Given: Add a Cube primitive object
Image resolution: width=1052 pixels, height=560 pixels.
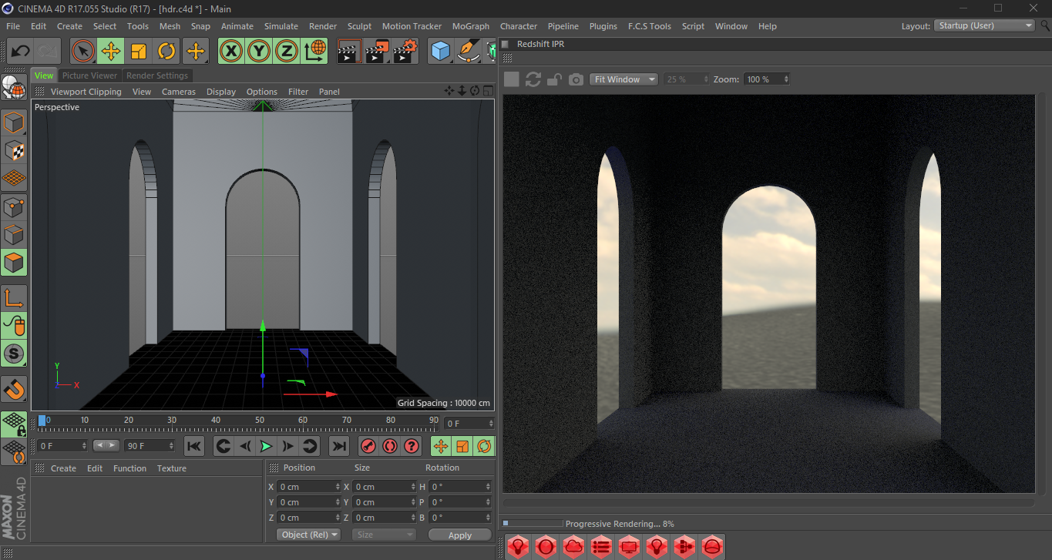Looking at the screenshot, I should 440,52.
